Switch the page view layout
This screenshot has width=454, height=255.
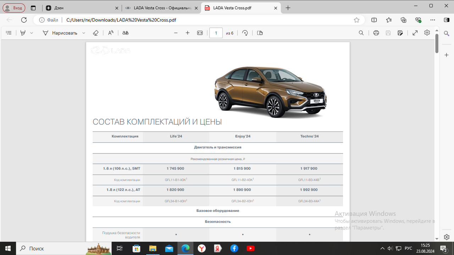tap(260, 33)
